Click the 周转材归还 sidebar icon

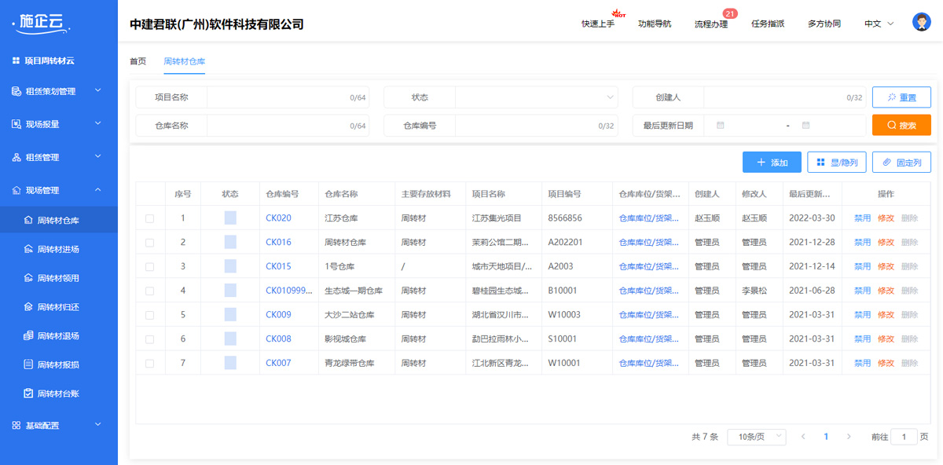coord(28,307)
